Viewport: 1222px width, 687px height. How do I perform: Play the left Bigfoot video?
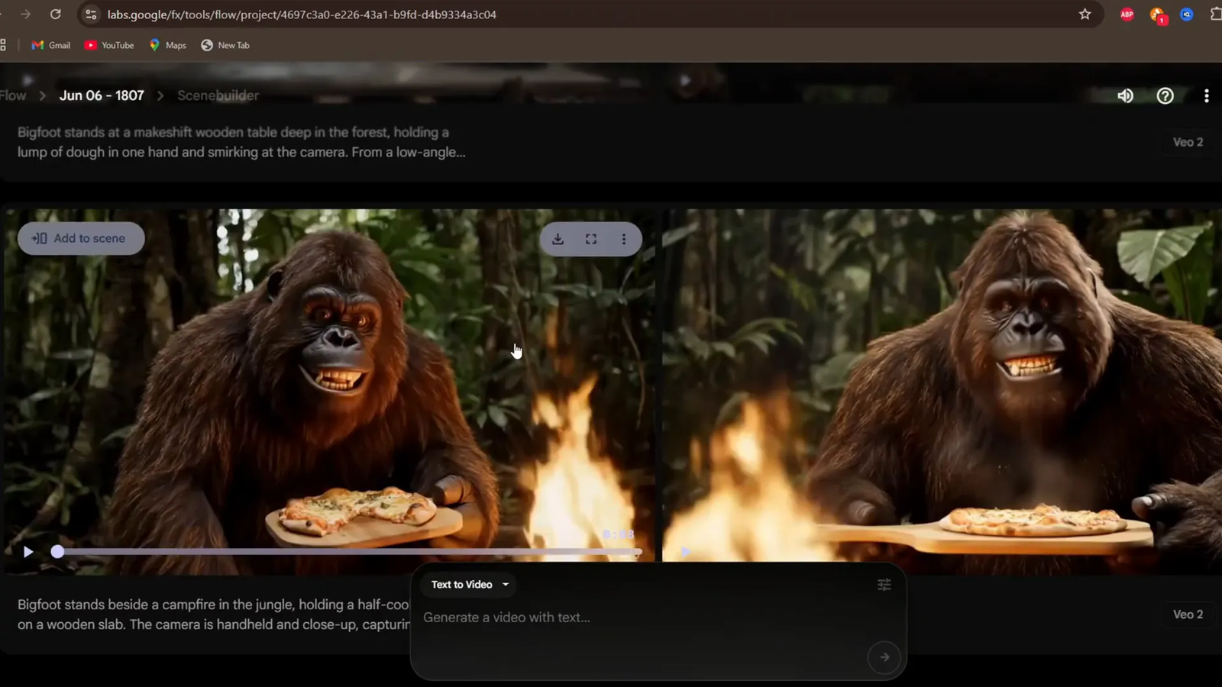click(27, 551)
